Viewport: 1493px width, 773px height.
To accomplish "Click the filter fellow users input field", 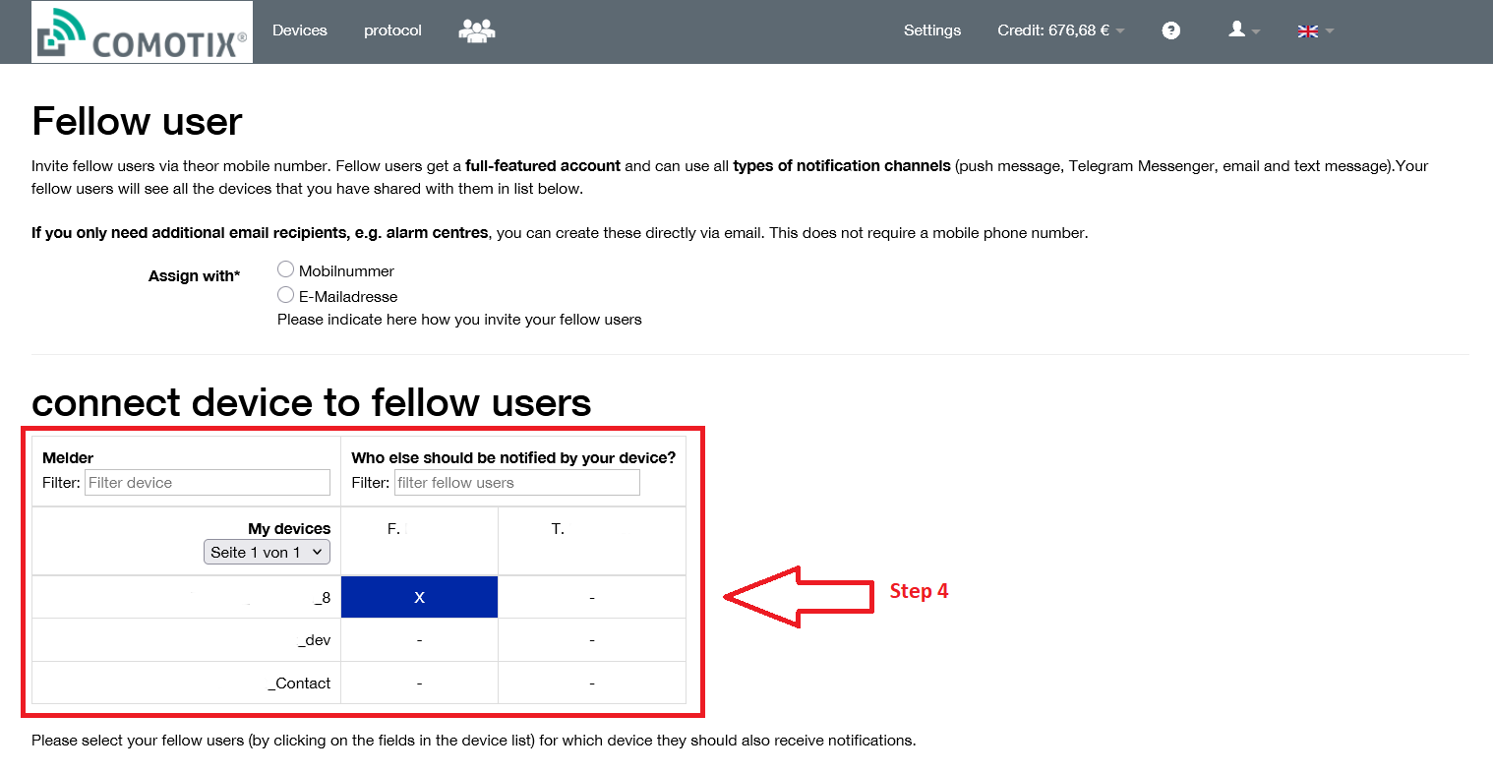I will pyautogui.click(x=517, y=483).
